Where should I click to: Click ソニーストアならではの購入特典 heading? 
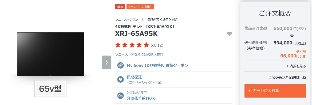click(x=139, y=54)
